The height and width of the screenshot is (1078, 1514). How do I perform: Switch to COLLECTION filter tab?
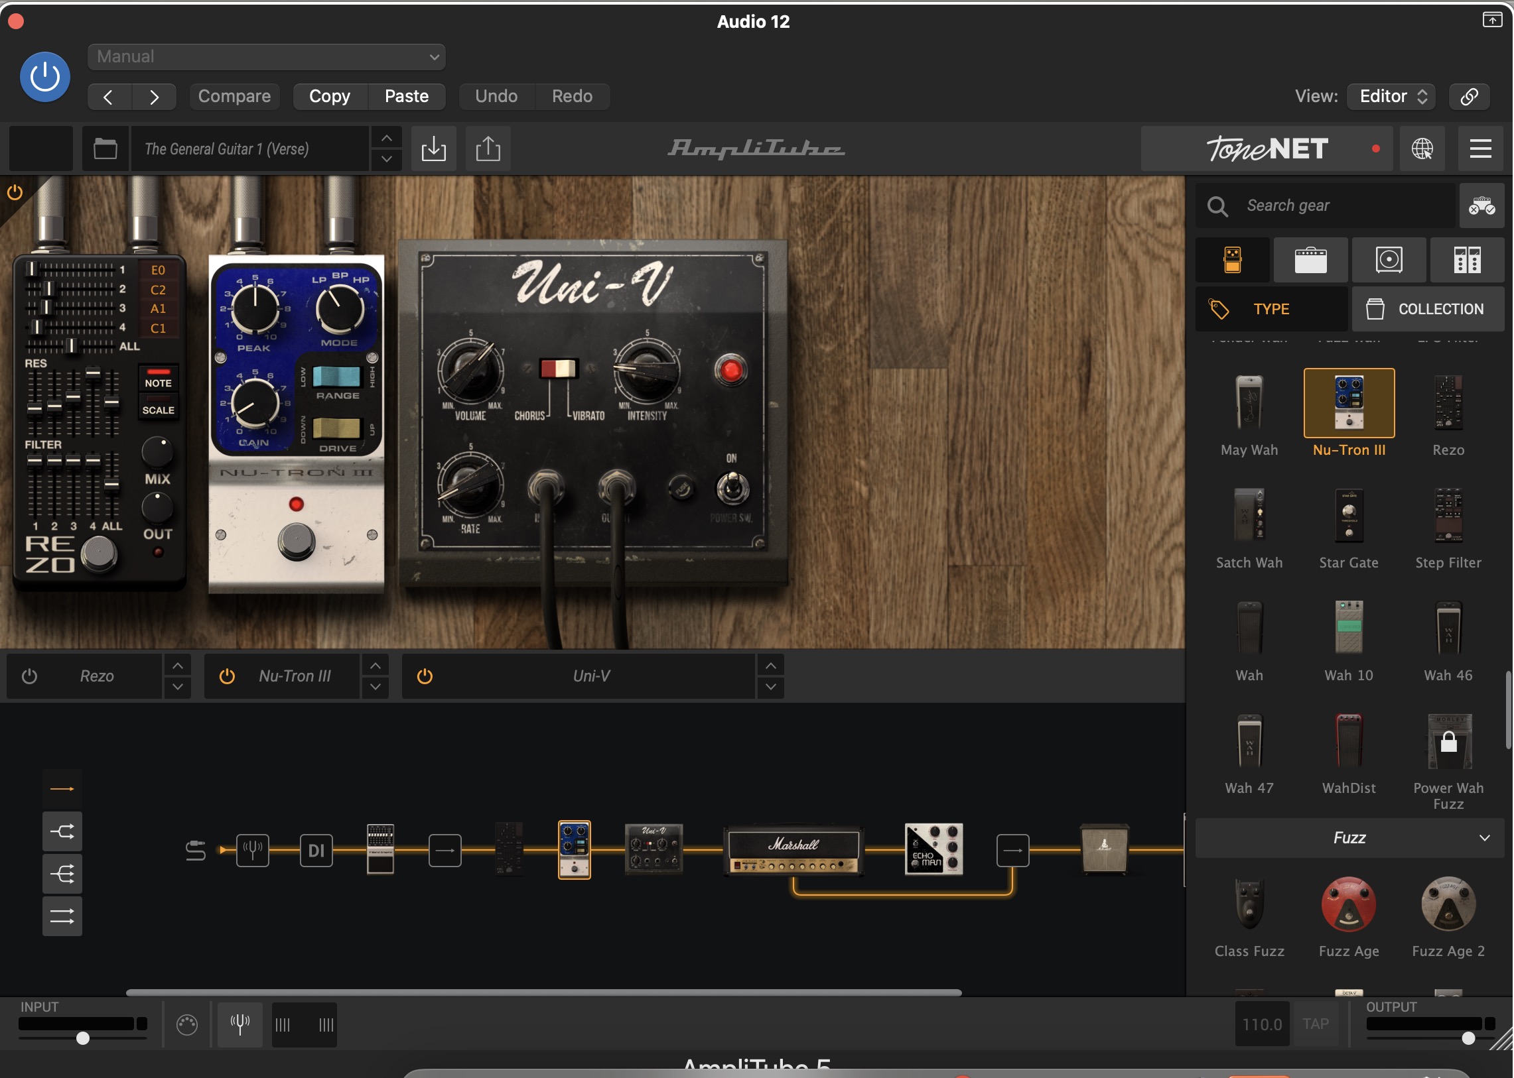pyautogui.click(x=1428, y=310)
